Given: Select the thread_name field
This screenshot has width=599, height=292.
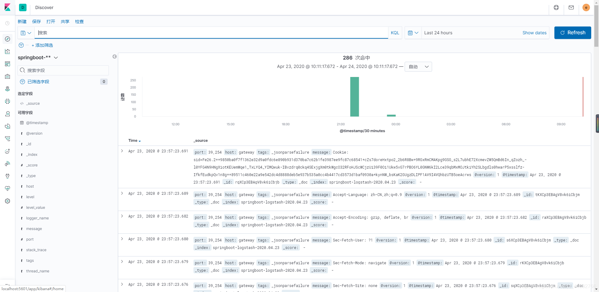Looking at the screenshot, I should 38,271.
